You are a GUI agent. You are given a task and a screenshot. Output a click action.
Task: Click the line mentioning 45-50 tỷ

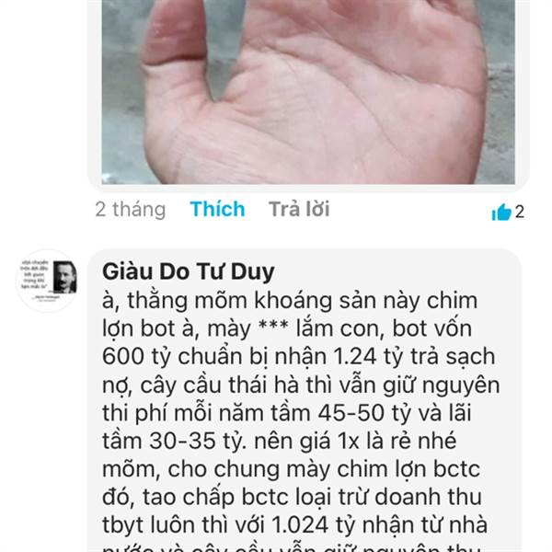pos(286,413)
